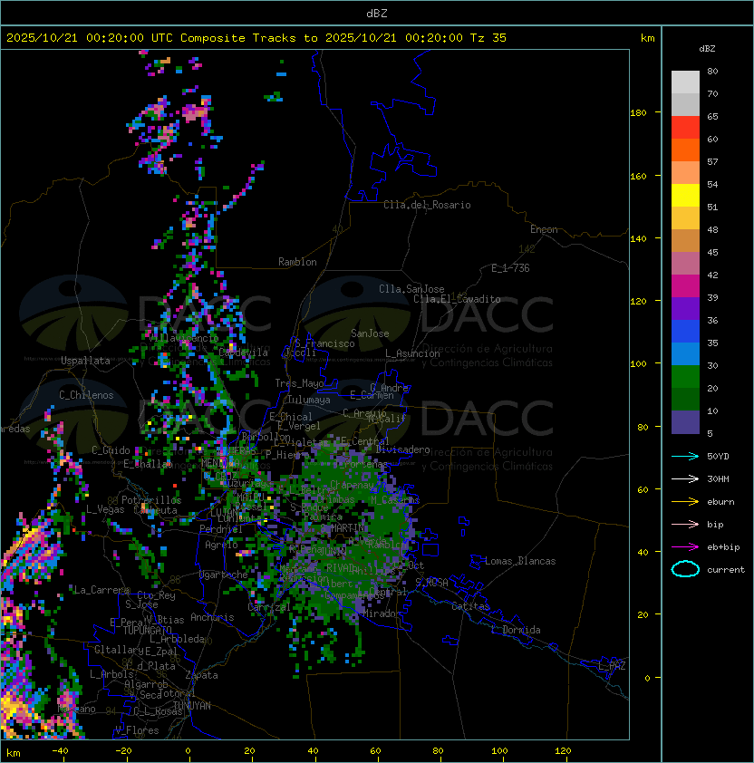Image resolution: width=754 pixels, height=763 pixels.
Task: Choose the royal blue swatch in dBZ scale
Action: [685, 332]
